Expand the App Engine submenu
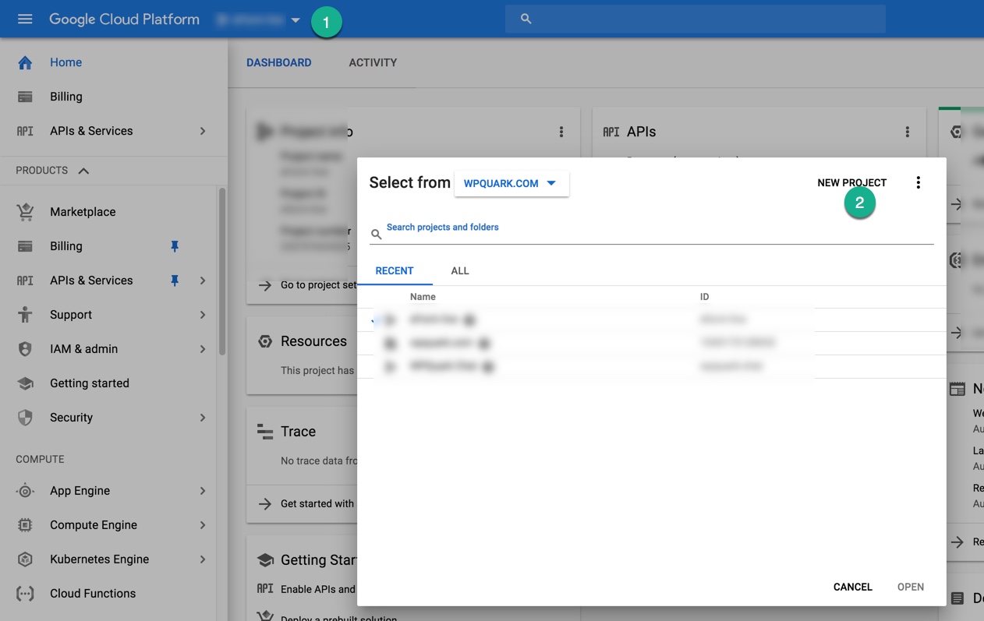The image size is (984, 621). 203,491
